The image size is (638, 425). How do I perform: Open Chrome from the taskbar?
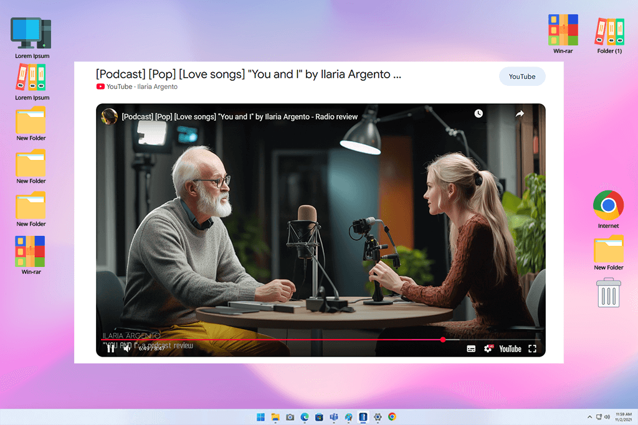point(393,417)
